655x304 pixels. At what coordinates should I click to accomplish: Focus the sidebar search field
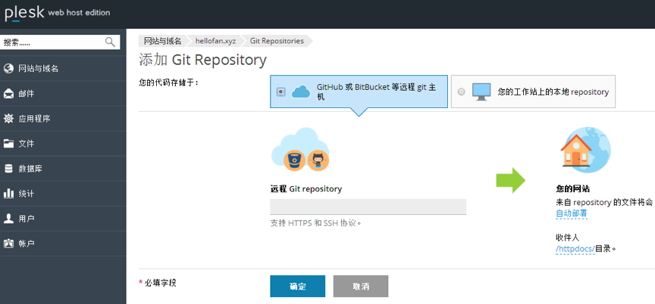[x=60, y=42]
